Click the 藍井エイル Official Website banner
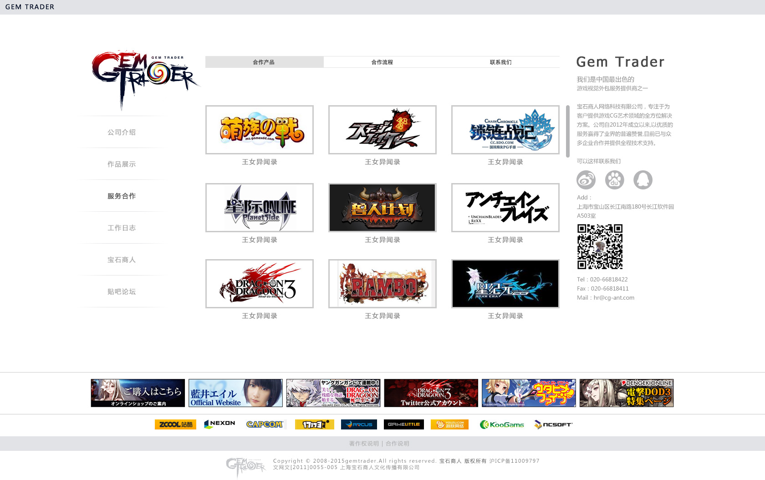The image size is (765, 480). point(235,393)
